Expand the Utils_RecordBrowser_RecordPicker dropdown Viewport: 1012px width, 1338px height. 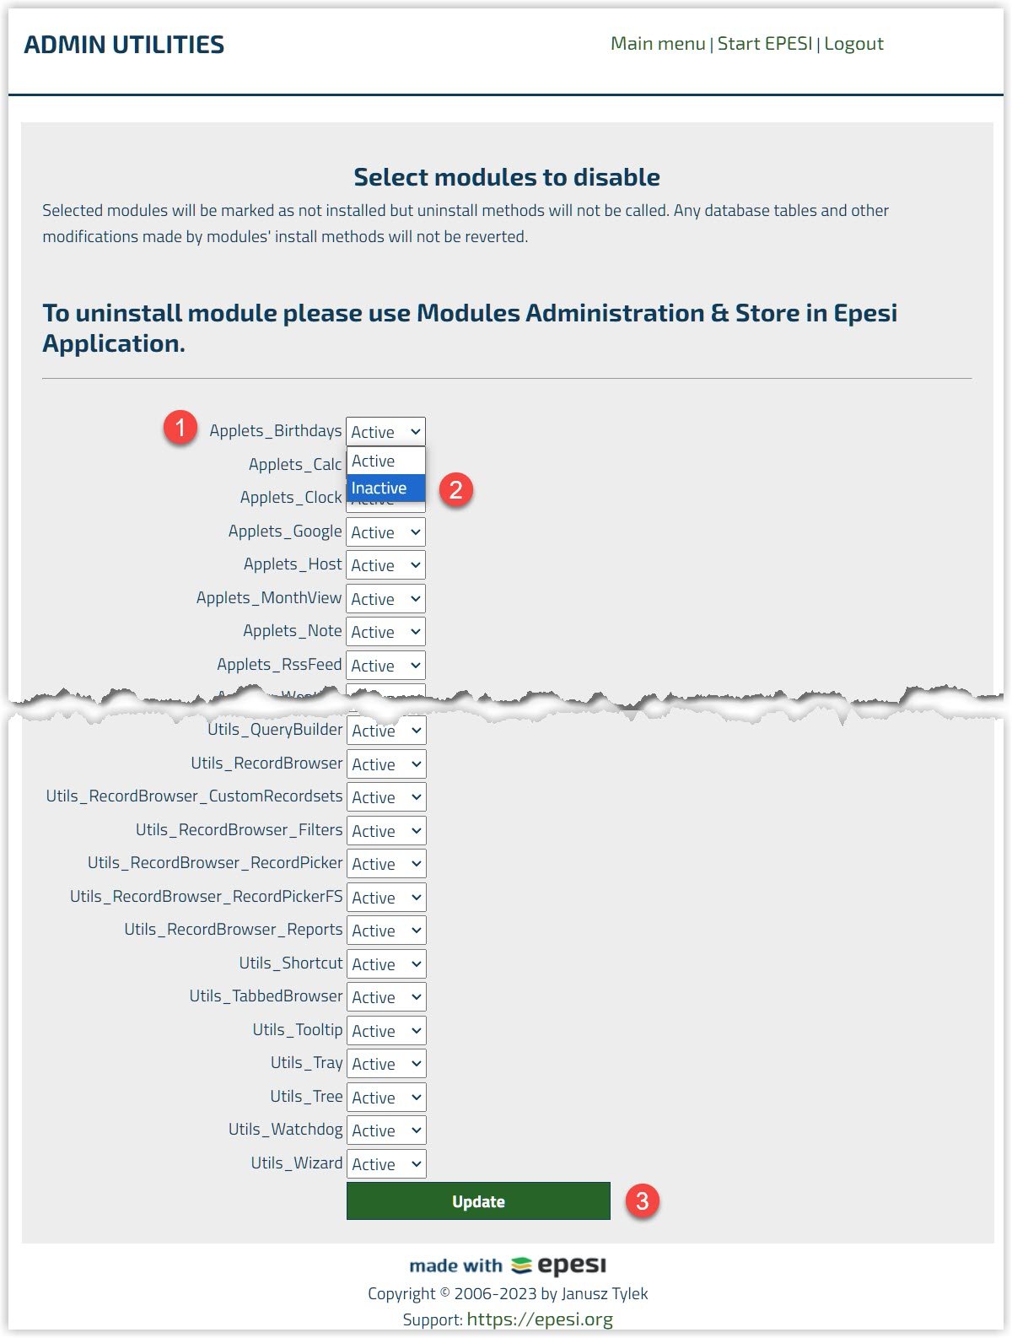tap(386, 864)
